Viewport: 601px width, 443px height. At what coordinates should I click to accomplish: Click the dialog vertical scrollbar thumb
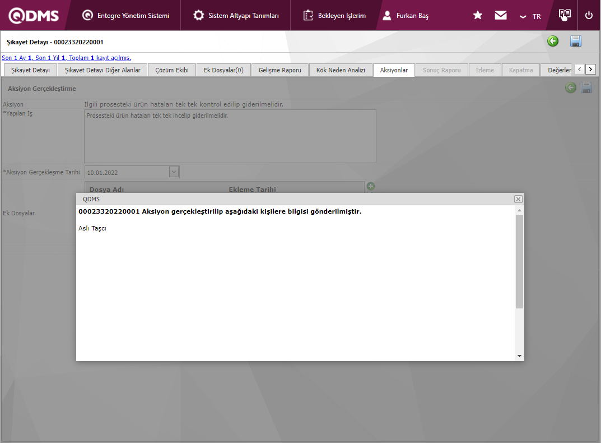(519, 261)
